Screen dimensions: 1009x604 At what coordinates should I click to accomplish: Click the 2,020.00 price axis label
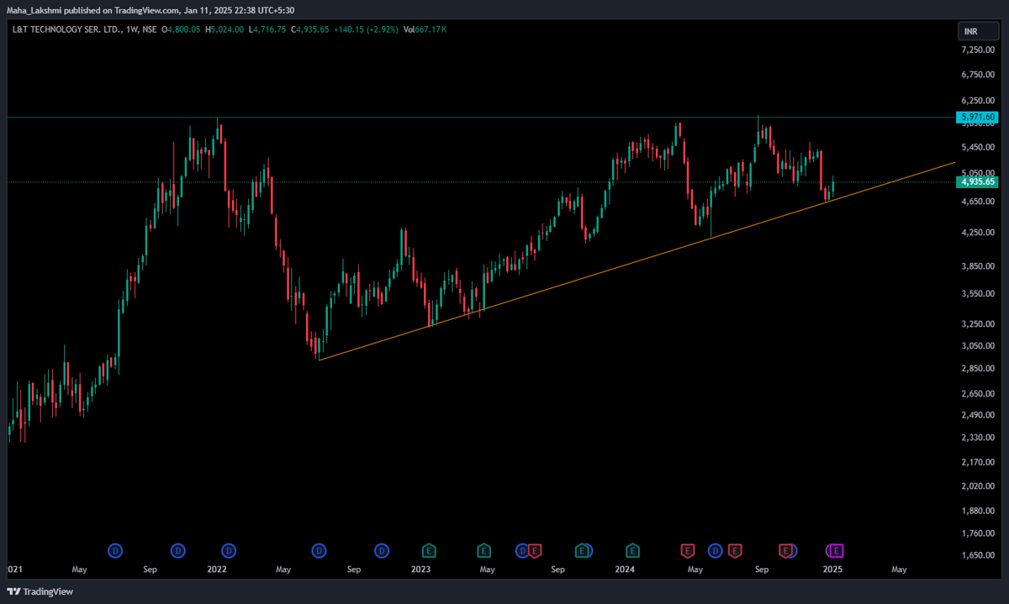[979, 486]
